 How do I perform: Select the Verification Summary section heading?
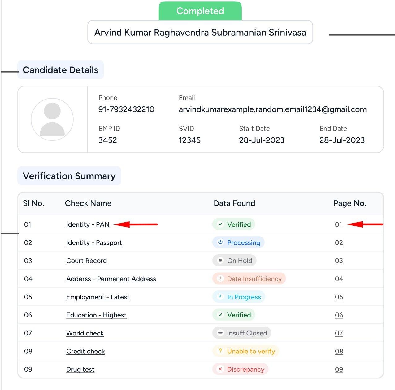click(69, 176)
